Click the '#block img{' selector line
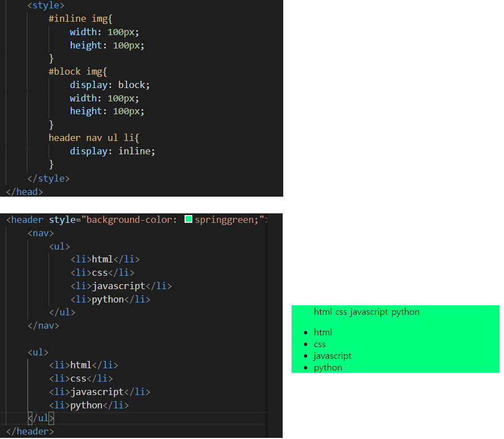Viewport: 504px width, 439px height. 77,72
